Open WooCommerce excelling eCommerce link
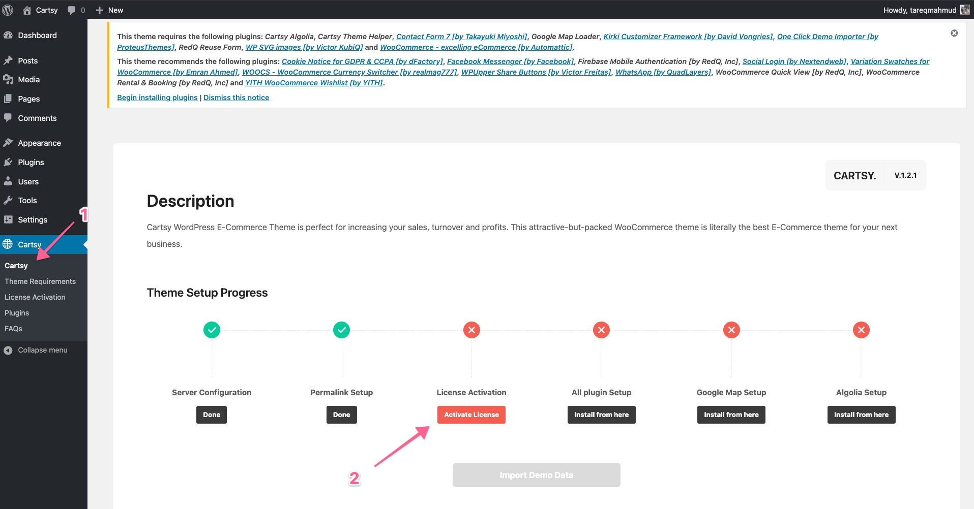This screenshot has height=509, width=974. 477,47
